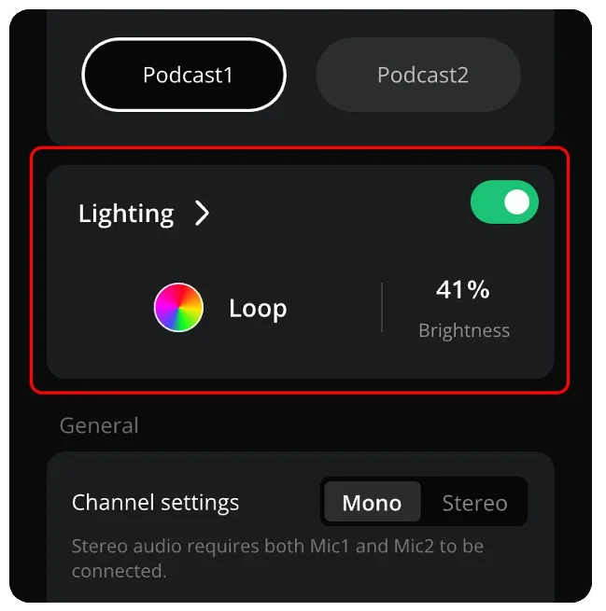The width and height of the screenshot is (606, 611).
Task: Click the General section heading
Action: 99,425
